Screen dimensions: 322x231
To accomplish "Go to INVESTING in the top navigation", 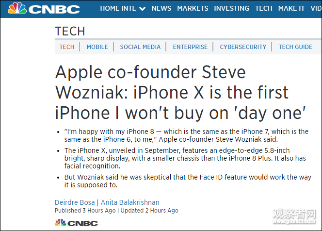I will point(232,8).
